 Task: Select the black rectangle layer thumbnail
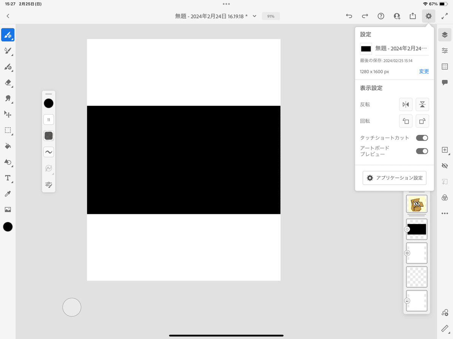pos(417,229)
